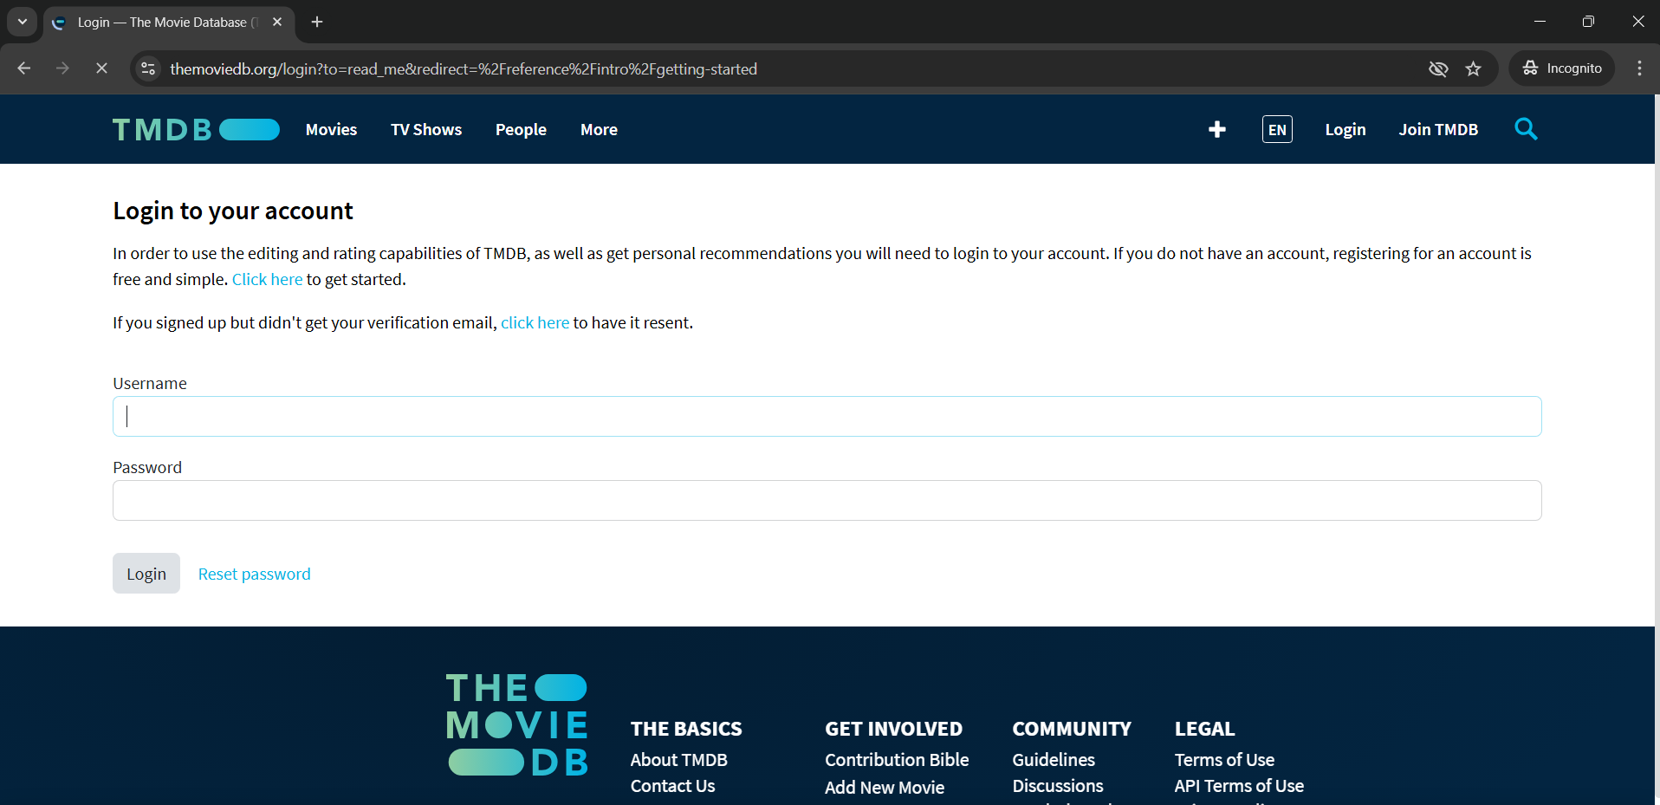Open the tab search chevron
Viewport: 1660px width, 805px height.
pos(22,22)
